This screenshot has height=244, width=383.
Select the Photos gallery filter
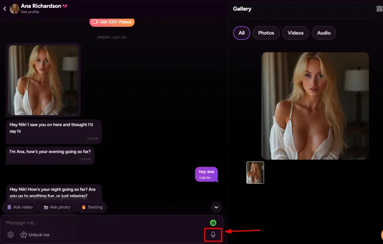click(x=266, y=33)
